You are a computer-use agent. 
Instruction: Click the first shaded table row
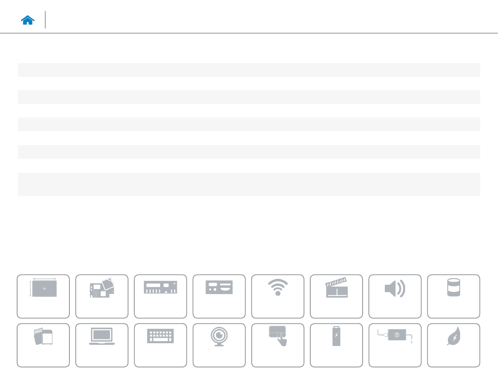[249, 70]
